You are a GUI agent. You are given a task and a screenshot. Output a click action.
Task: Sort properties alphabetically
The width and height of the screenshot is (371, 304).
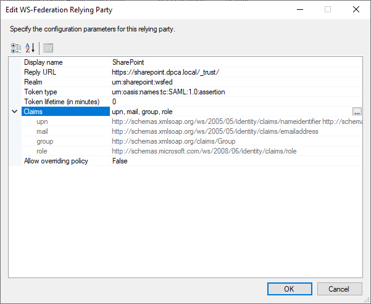29,47
